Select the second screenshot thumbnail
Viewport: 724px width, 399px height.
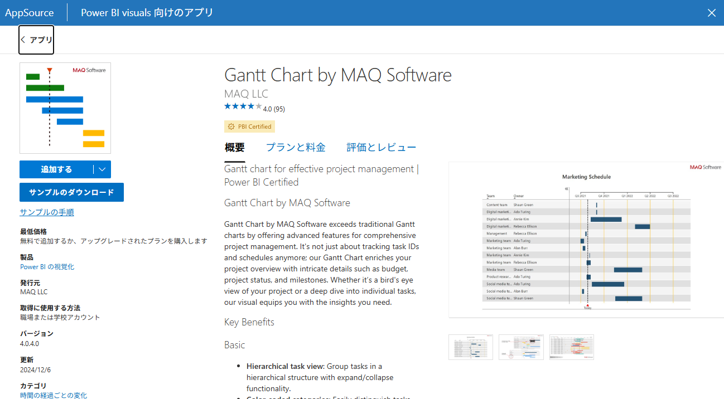521,347
